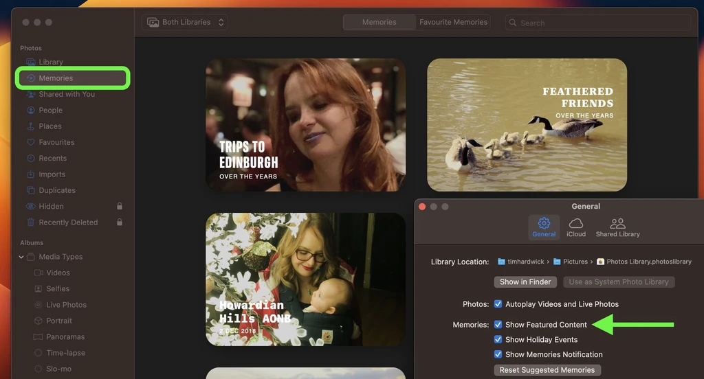Select the Memories icon in sidebar

point(30,78)
